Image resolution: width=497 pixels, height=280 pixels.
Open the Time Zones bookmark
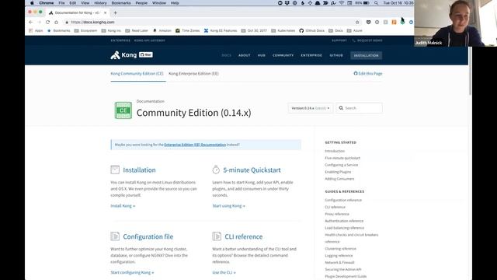coord(188,31)
